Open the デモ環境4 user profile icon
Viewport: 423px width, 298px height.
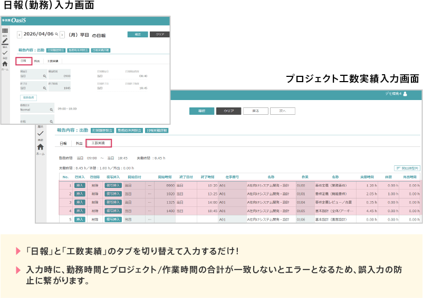click(405, 94)
